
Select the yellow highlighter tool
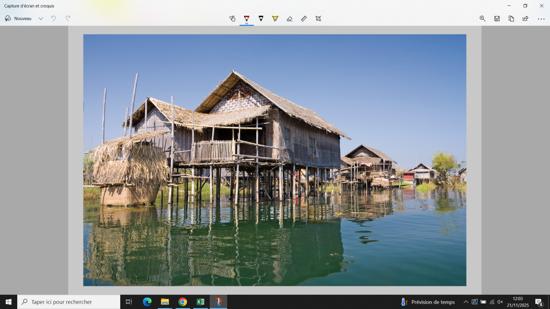[x=275, y=18]
